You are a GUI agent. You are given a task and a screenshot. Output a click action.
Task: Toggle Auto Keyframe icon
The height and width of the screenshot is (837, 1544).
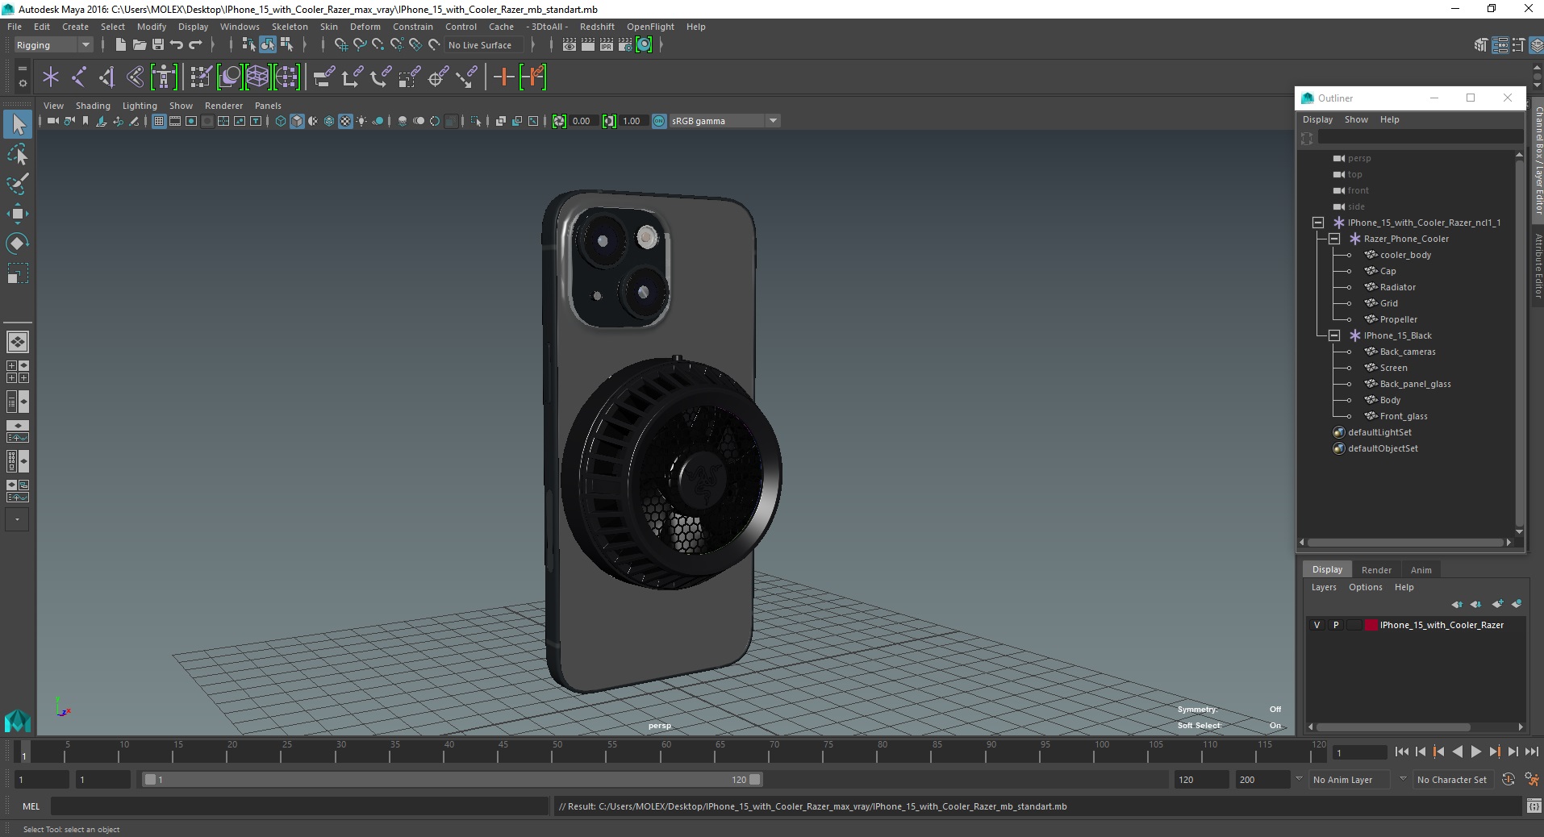click(x=1509, y=780)
